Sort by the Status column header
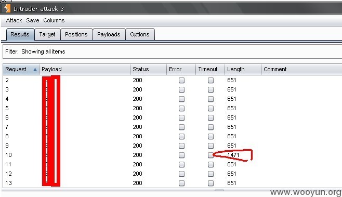 [148, 69]
